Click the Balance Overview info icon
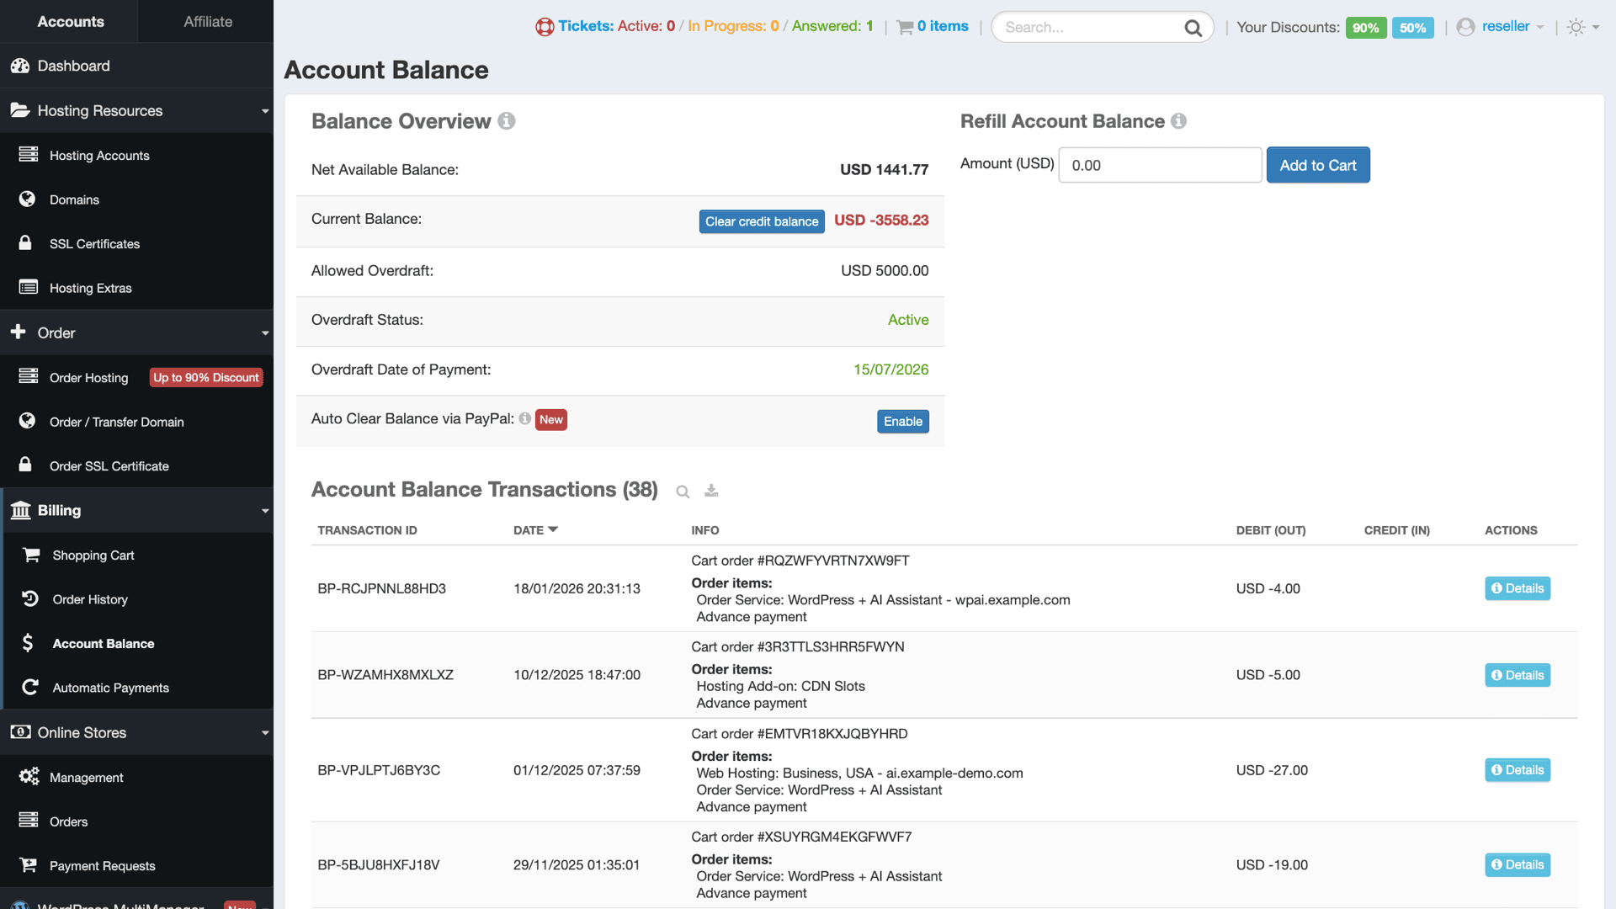This screenshot has width=1616, height=909. click(x=506, y=121)
